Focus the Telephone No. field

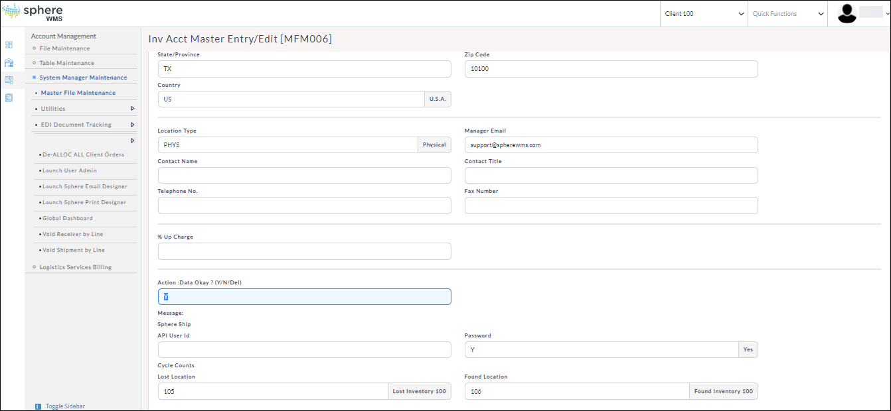coord(305,206)
